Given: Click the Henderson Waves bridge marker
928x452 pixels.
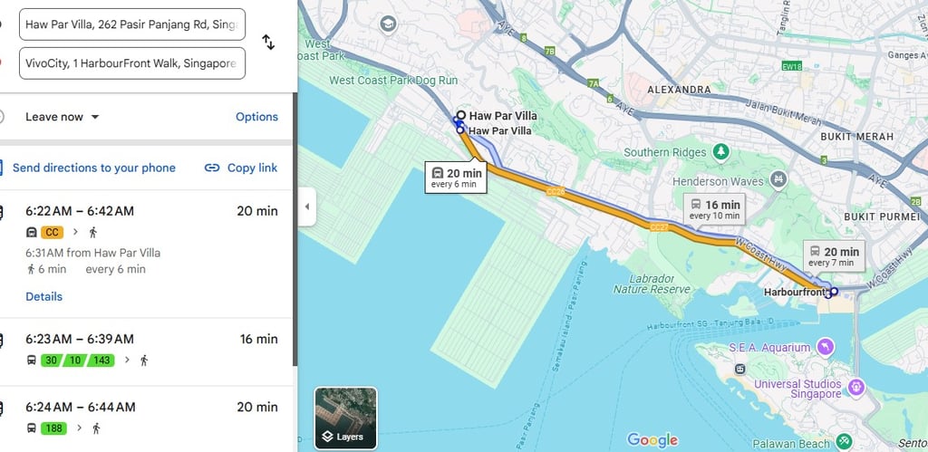Looking at the screenshot, I should [x=780, y=178].
